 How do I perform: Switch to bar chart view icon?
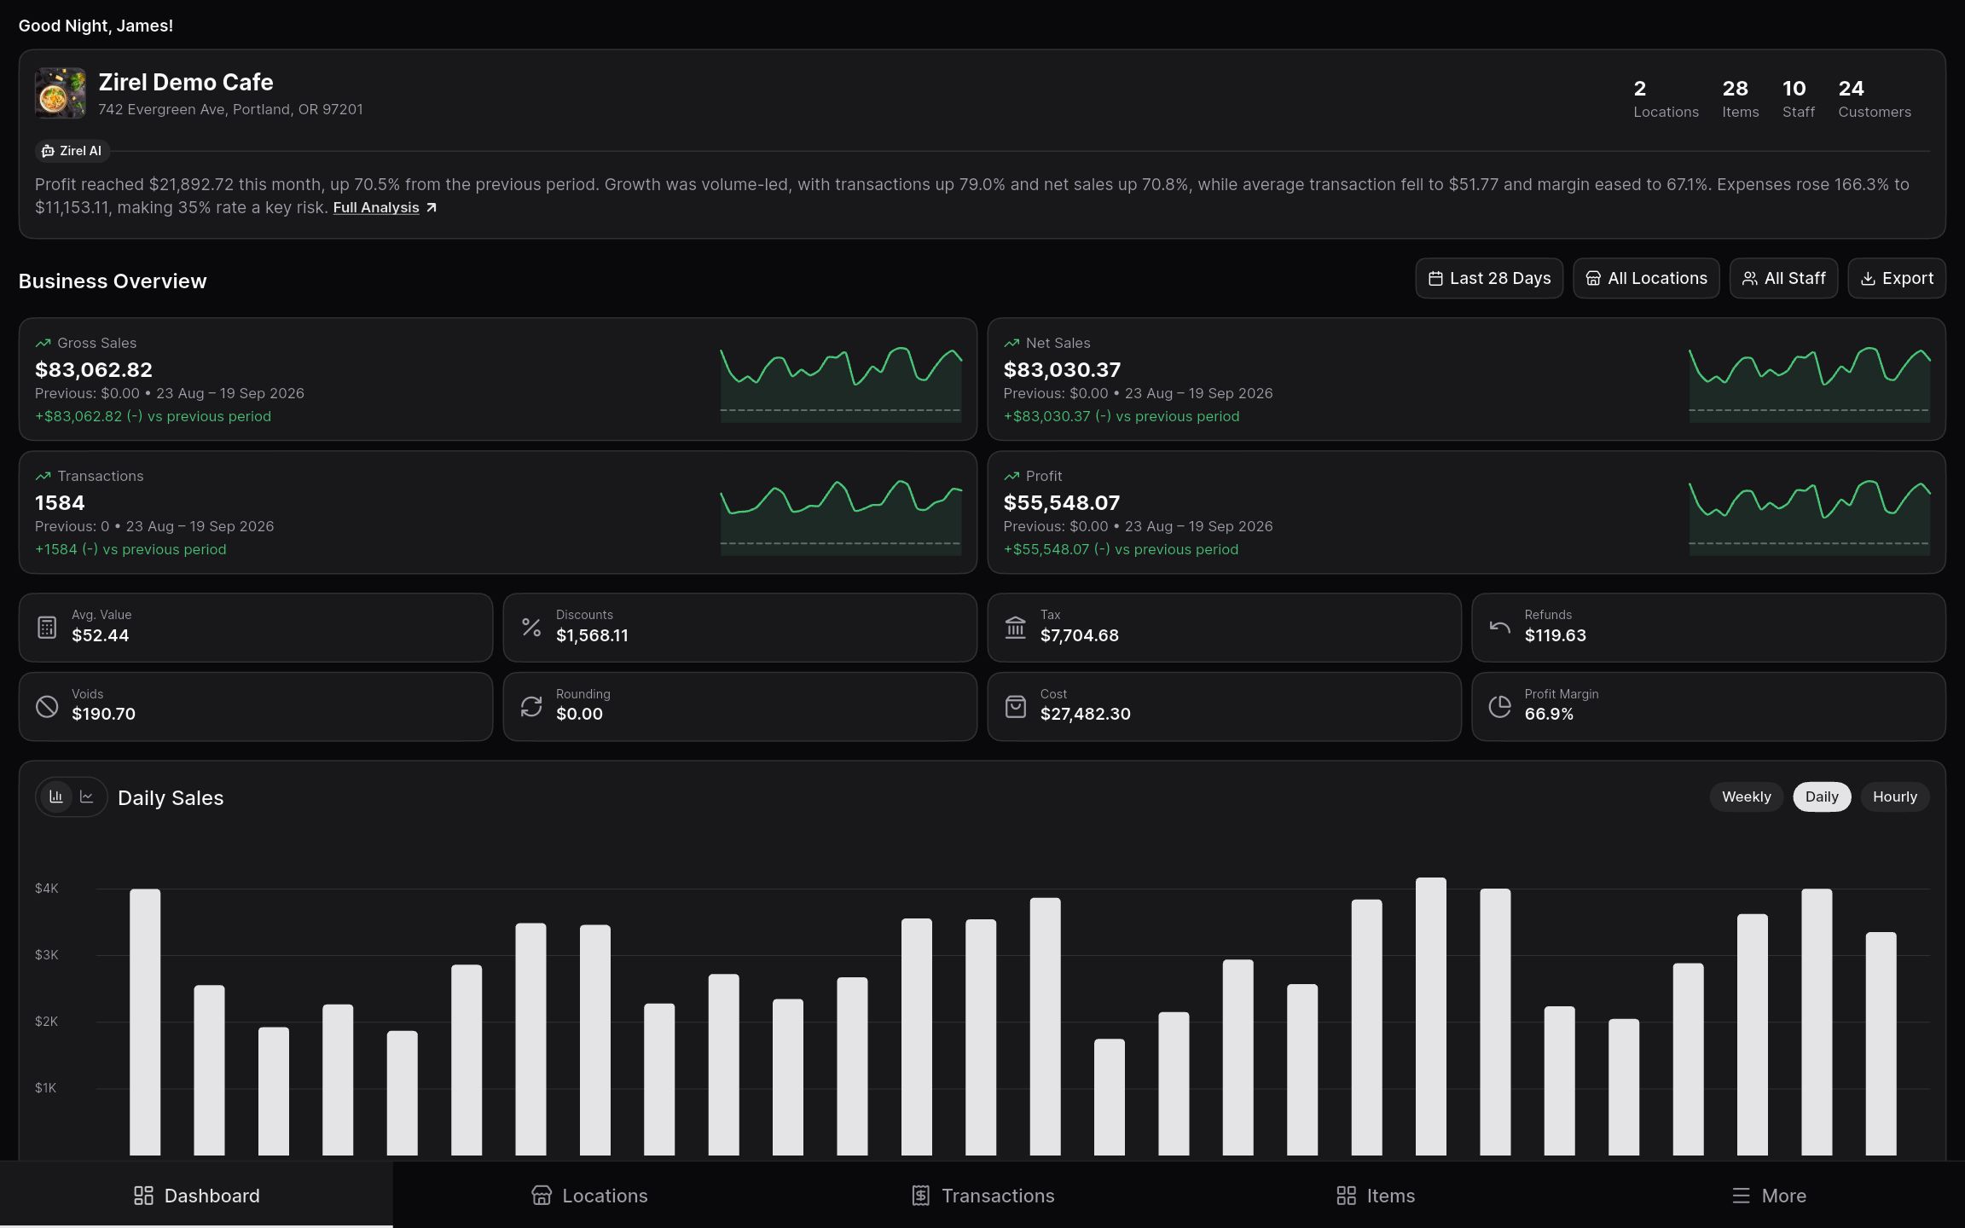pos(56,796)
